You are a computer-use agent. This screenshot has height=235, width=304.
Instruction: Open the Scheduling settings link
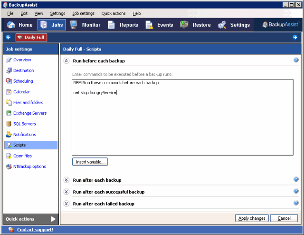point(23,81)
